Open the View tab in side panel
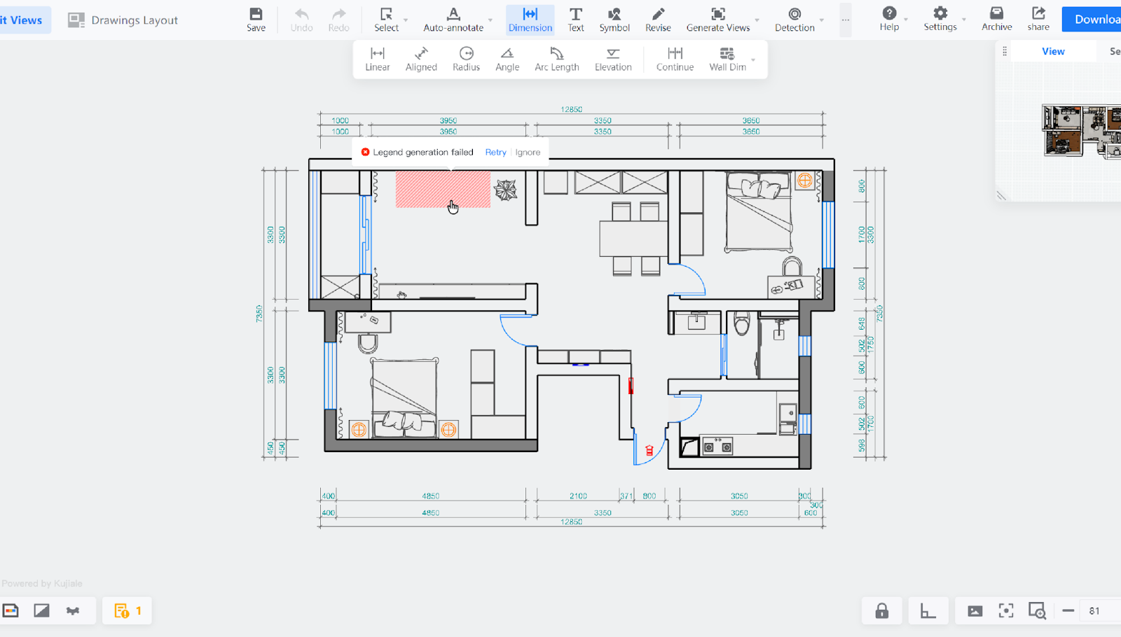 point(1052,51)
